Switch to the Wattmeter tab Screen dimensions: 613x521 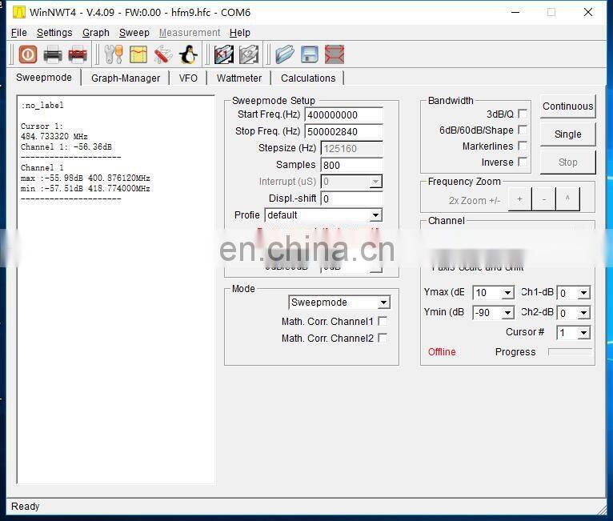238,78
